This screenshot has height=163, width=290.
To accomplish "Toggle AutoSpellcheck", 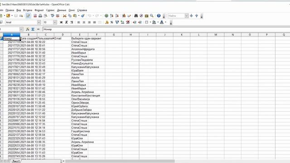I will (58, 16).
